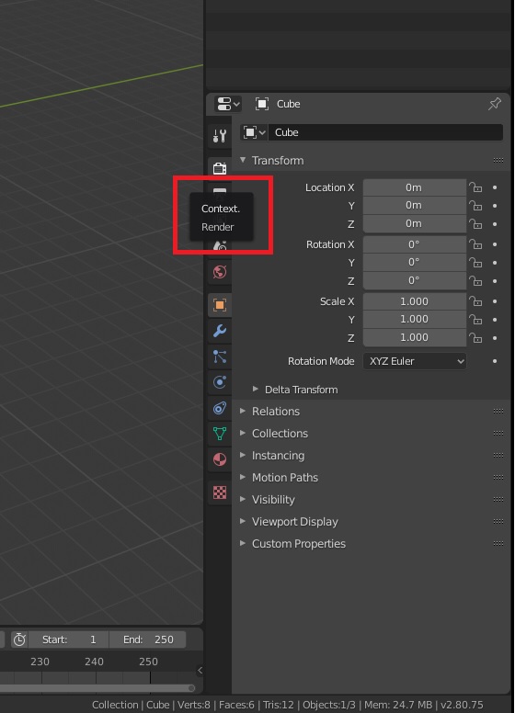This screenshot has width=515, height=713.
Task: Click animate dot for Rotation Mode
Action: pyautogui.click(x=495, y=361)
